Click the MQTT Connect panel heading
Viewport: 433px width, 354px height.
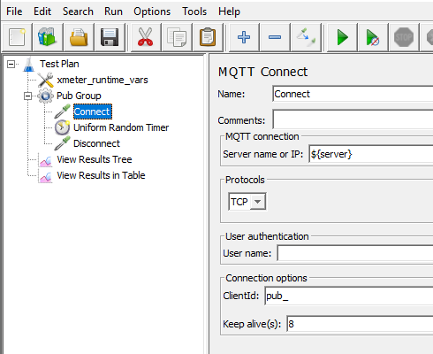[262, 73]
